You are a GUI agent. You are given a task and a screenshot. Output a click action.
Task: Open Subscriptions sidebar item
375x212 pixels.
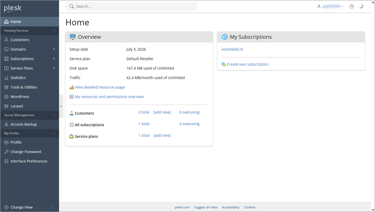pyautogui.click(x=29, y=59)
